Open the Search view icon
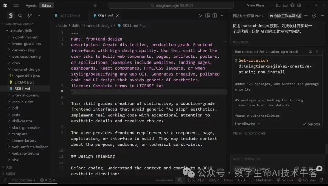Image resolution: width=328 pixels, height=186 pixels. [20, 15]
